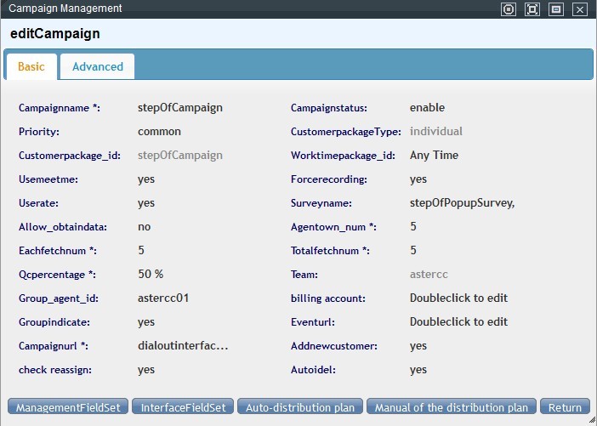The width and height of the screenshot is (597, 426).
Task: Toggle the Allow_obtaindata no value
Action: click(x=145, y=227)
